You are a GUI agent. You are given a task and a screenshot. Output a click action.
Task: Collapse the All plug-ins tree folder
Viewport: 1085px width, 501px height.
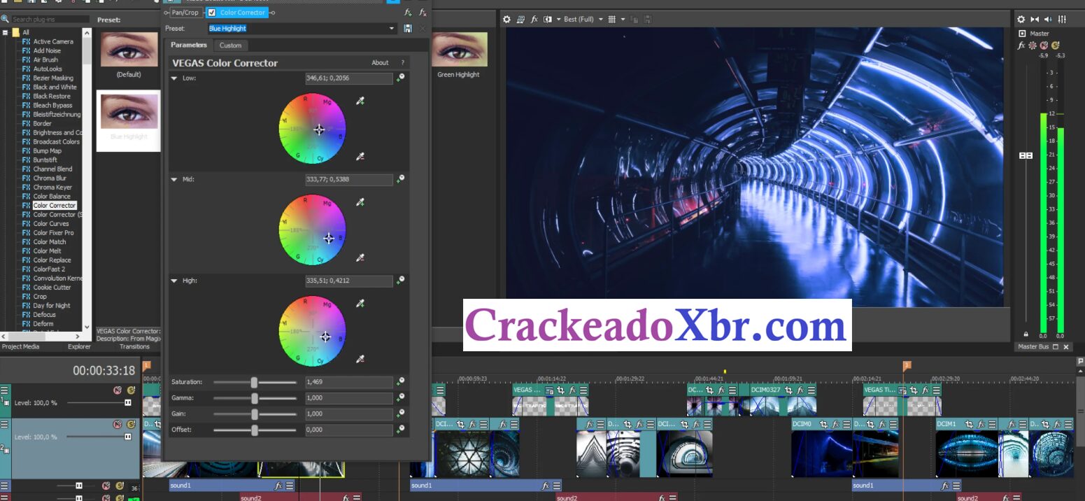coord(5,33)
